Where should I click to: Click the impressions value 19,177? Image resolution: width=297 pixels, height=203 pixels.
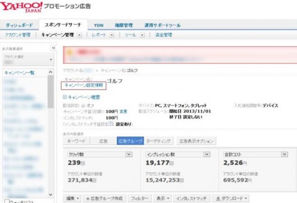[157, 163]
